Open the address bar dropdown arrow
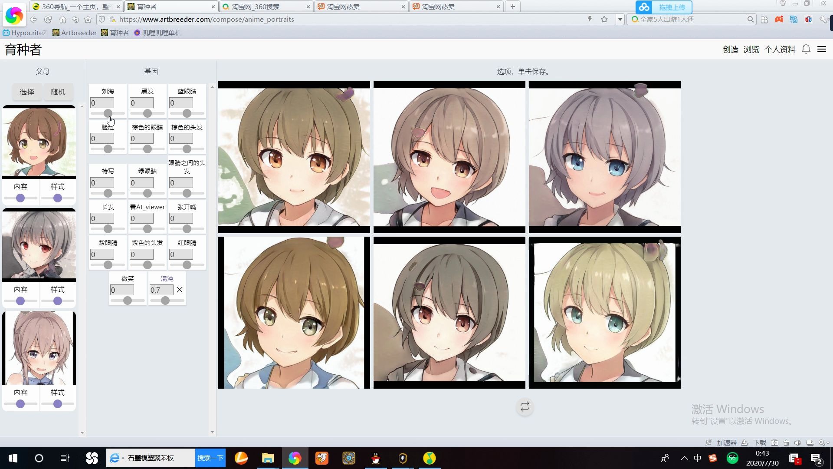Image resolution: width=833 pixels, height=469 pixels. [620, 20]
